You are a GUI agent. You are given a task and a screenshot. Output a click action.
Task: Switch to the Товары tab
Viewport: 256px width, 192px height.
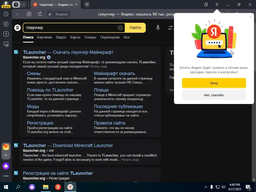90,37
